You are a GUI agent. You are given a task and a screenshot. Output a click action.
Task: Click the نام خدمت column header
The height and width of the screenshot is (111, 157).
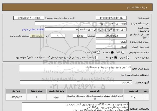(x=95, y=91)
